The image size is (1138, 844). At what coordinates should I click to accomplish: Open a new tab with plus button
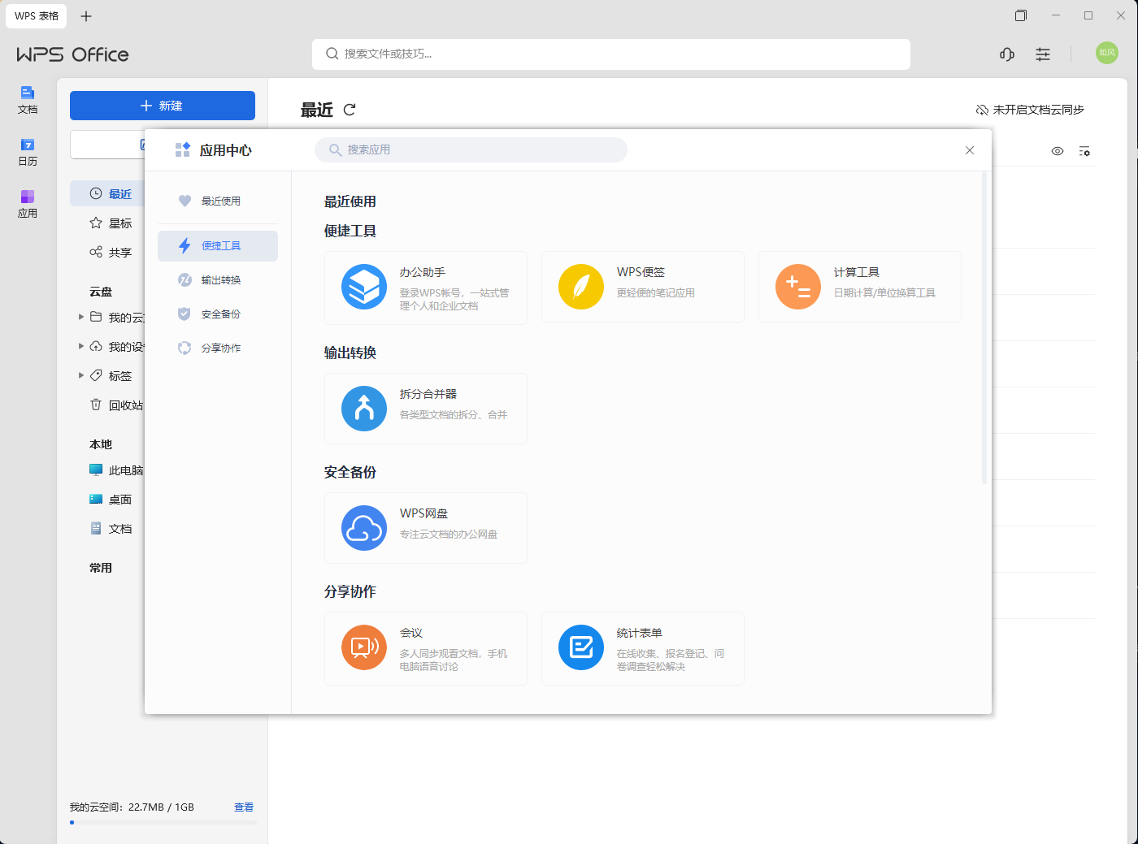coord(86,16)
